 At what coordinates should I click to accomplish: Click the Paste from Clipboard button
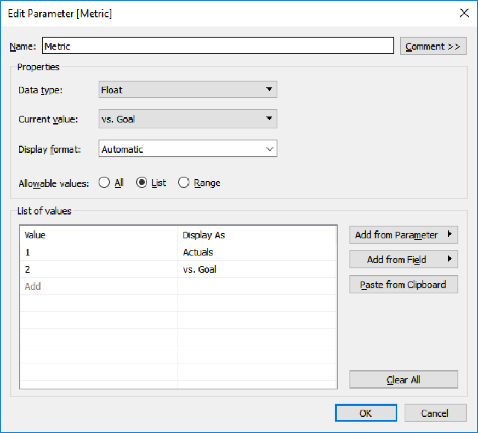pos(403,284)
